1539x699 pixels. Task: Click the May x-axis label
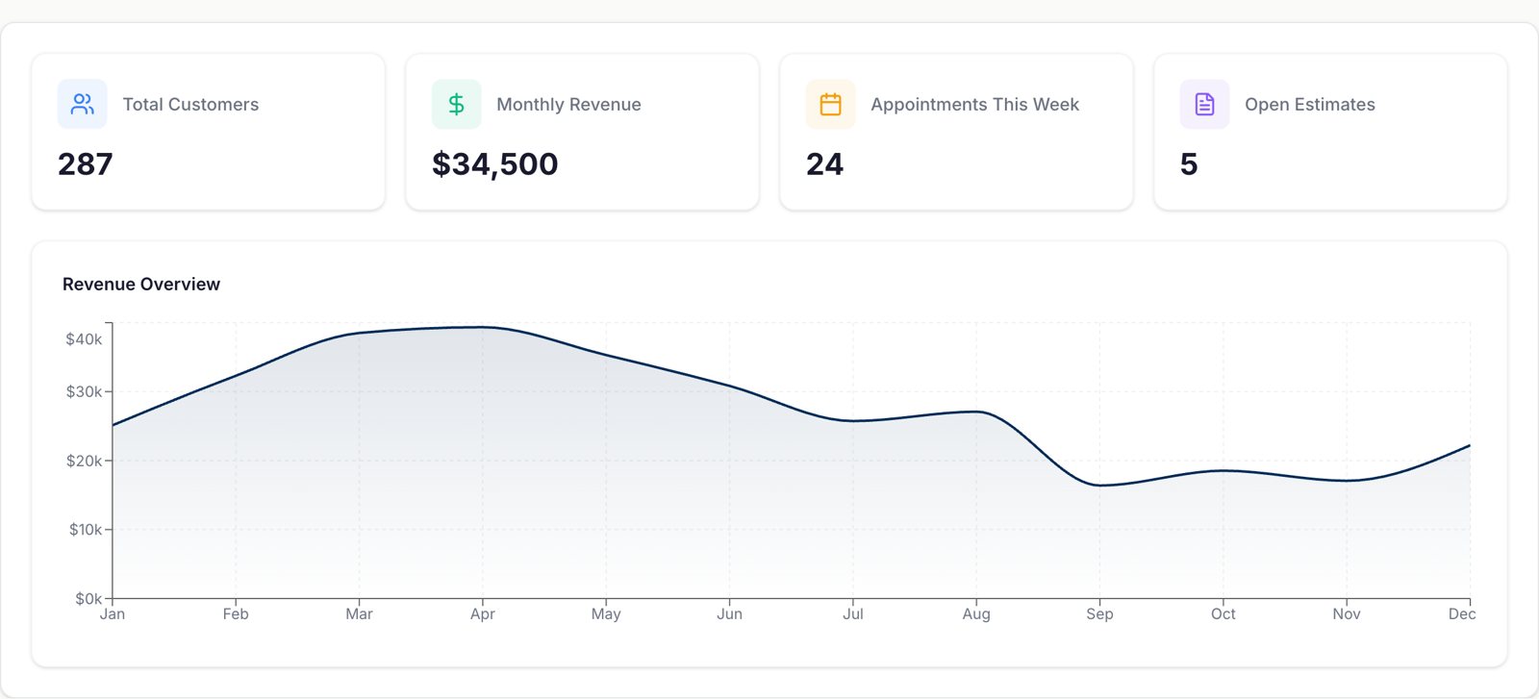(x=606, y=614)
